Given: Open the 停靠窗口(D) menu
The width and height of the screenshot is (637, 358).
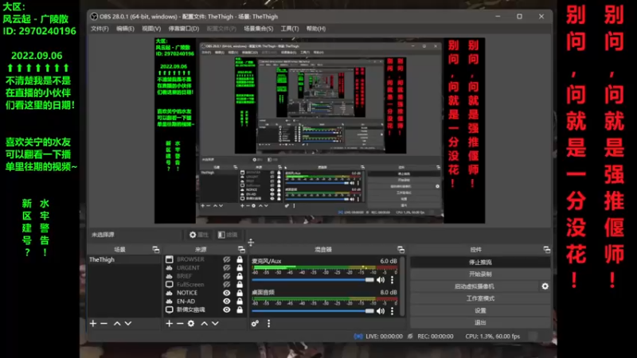Looking at the screenshot, I should click(x=184, y=29).
